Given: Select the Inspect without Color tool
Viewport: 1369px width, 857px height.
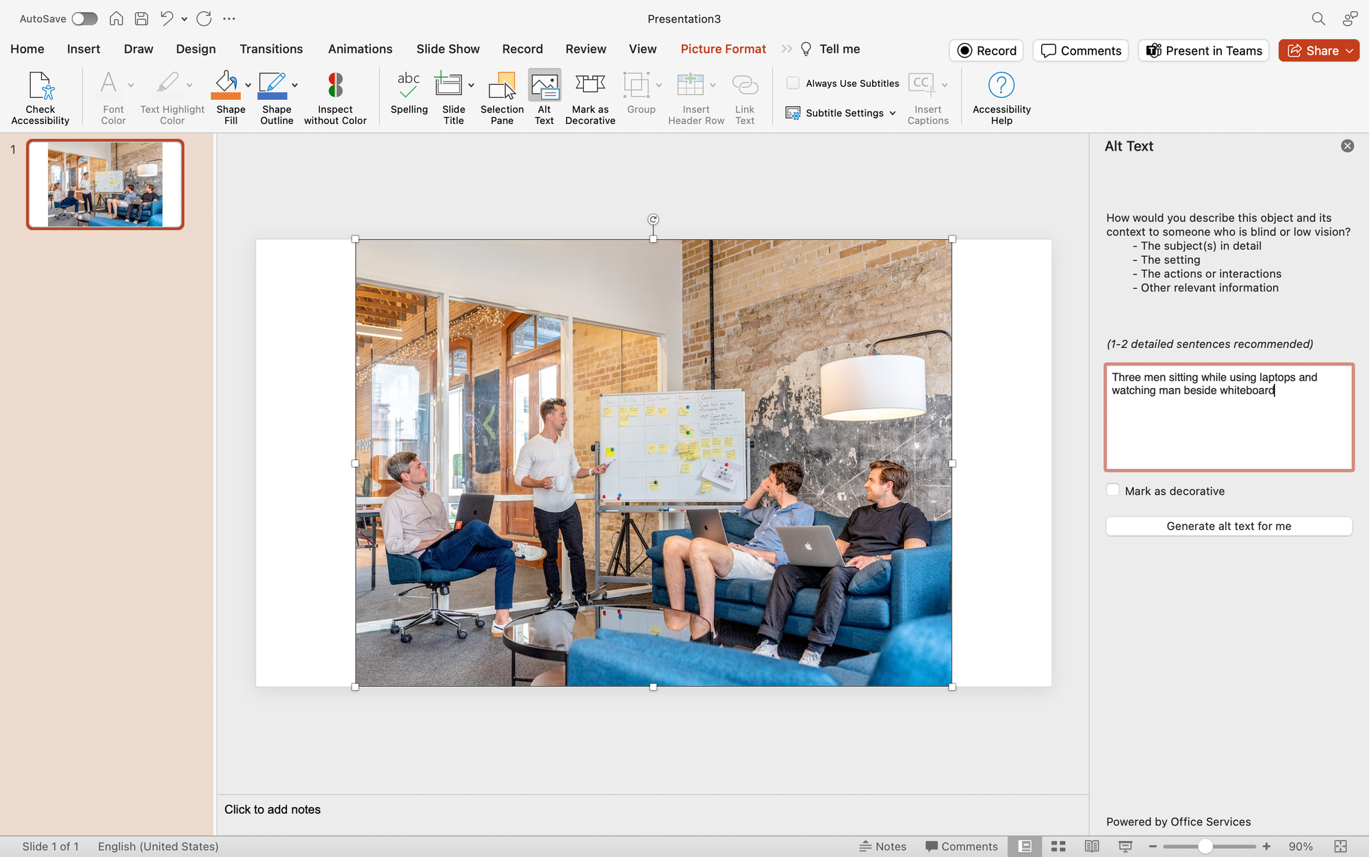Looking at the screenshot, I should (x=335, y=97).
